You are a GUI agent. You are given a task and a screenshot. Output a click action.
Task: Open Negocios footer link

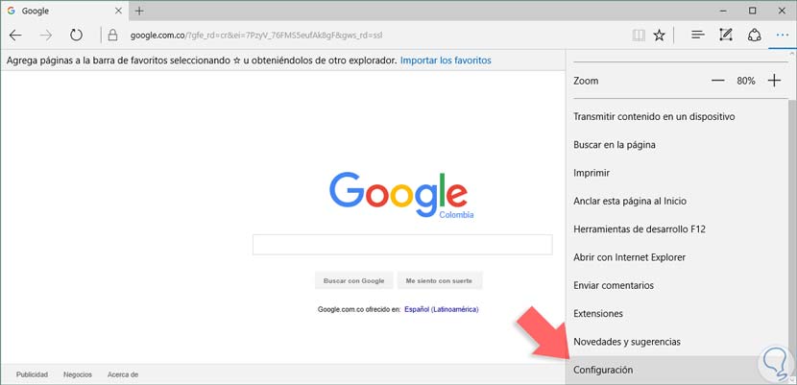coord(78,374)
